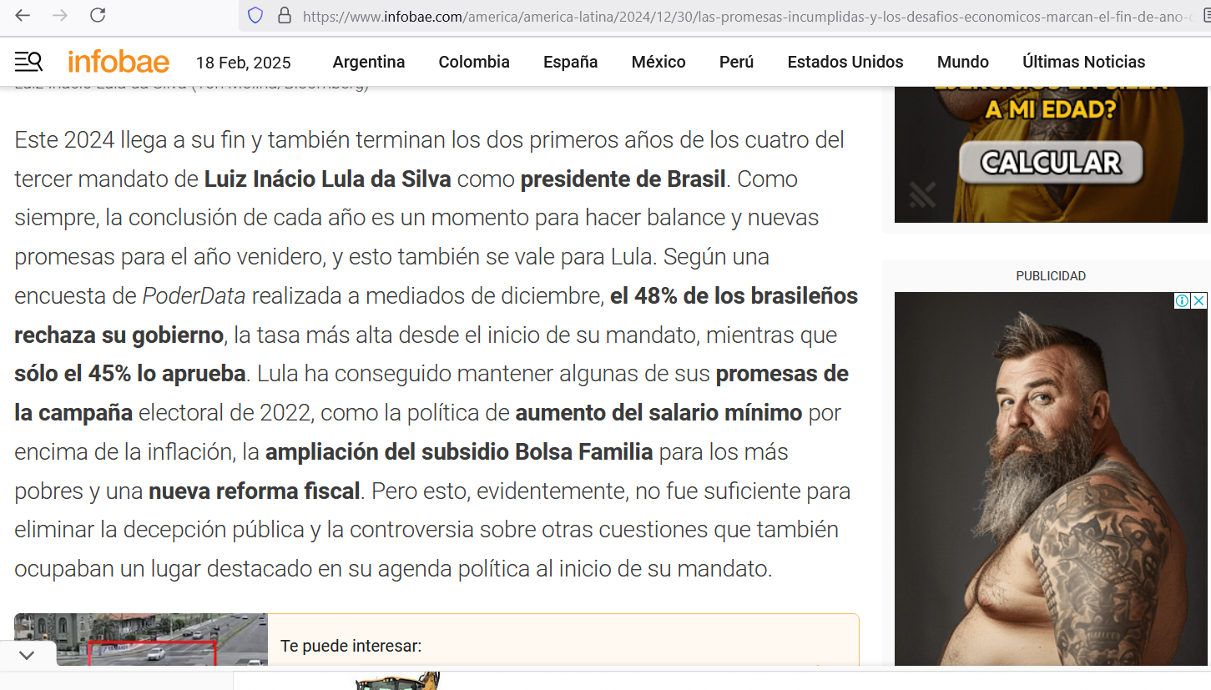Click the italic word PoderData
The image size is (1211, 690).
coord(194,296)
